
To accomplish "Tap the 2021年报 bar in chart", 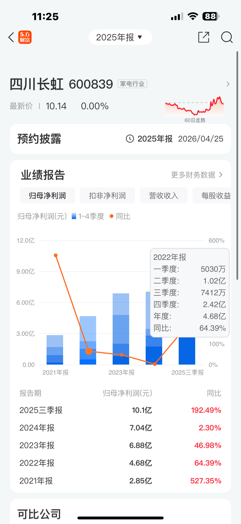I will (x=55, y=350).
